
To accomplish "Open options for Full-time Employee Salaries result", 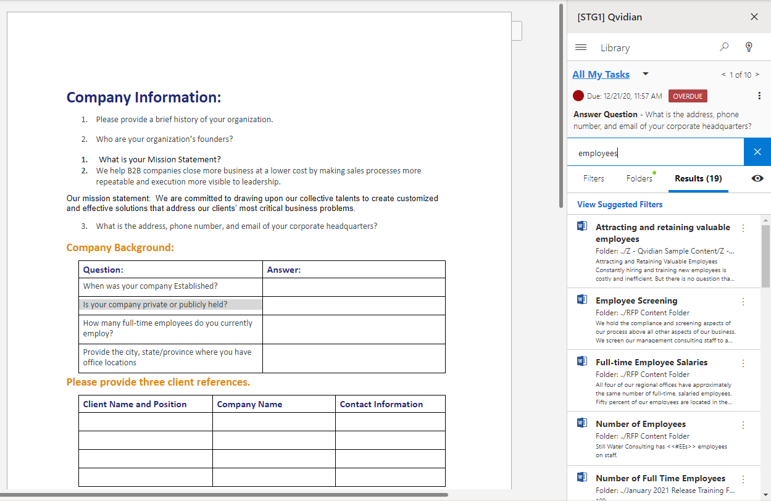I will point(743,363).
